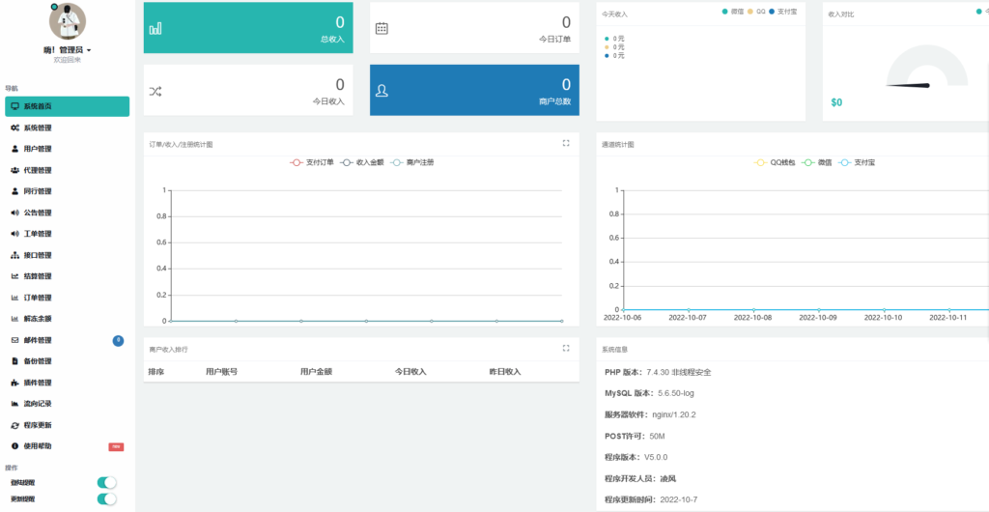Image resolution: width=989 pixels, height=512 pixels.
Task: Click the 商户总数 stat card
Action: pos(474,90)
